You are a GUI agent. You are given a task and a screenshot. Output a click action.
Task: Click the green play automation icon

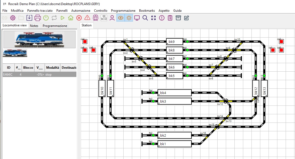pos(62,18)
